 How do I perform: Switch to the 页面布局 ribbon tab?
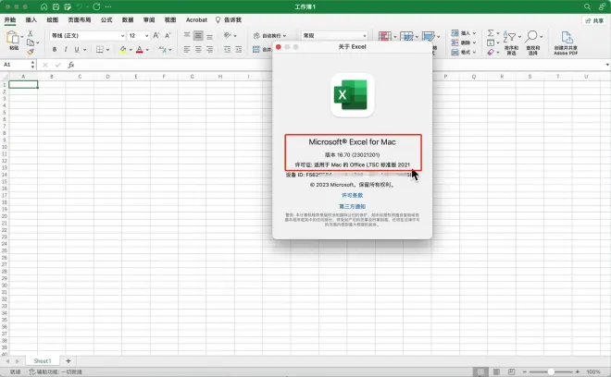point(80,19)
